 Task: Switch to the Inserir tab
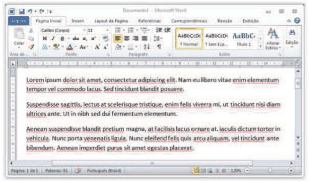[x=78, y=21]
